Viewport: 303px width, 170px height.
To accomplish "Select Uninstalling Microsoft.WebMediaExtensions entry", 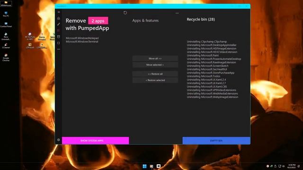I will [213, 93].
